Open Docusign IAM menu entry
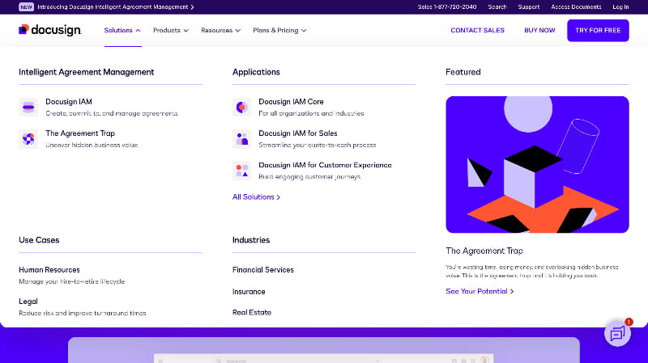648x363 pixels. coord(69,102)
